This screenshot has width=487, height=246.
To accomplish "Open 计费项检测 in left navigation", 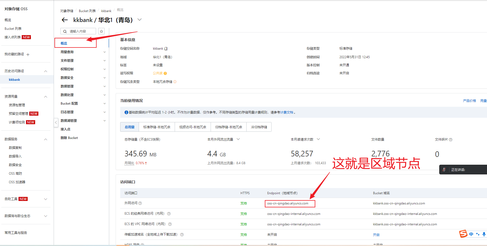I will (17, 122).
